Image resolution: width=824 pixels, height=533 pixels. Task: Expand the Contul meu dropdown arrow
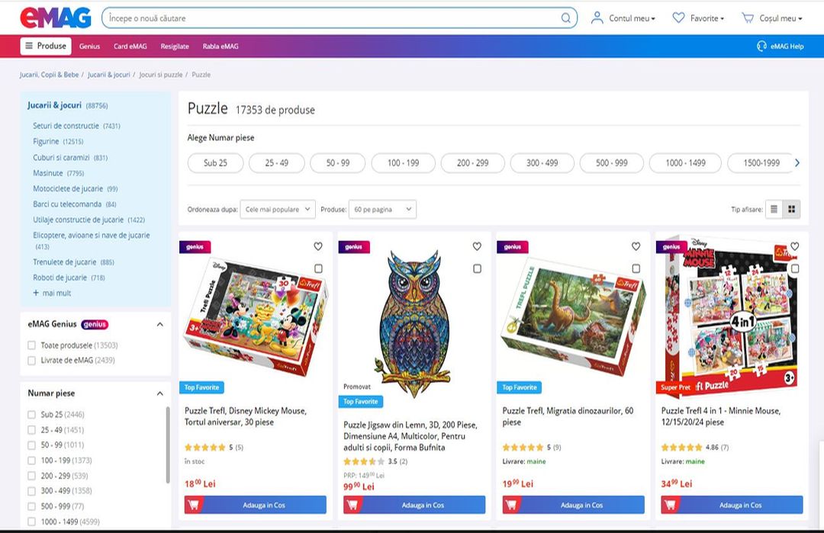pos(653,19)
